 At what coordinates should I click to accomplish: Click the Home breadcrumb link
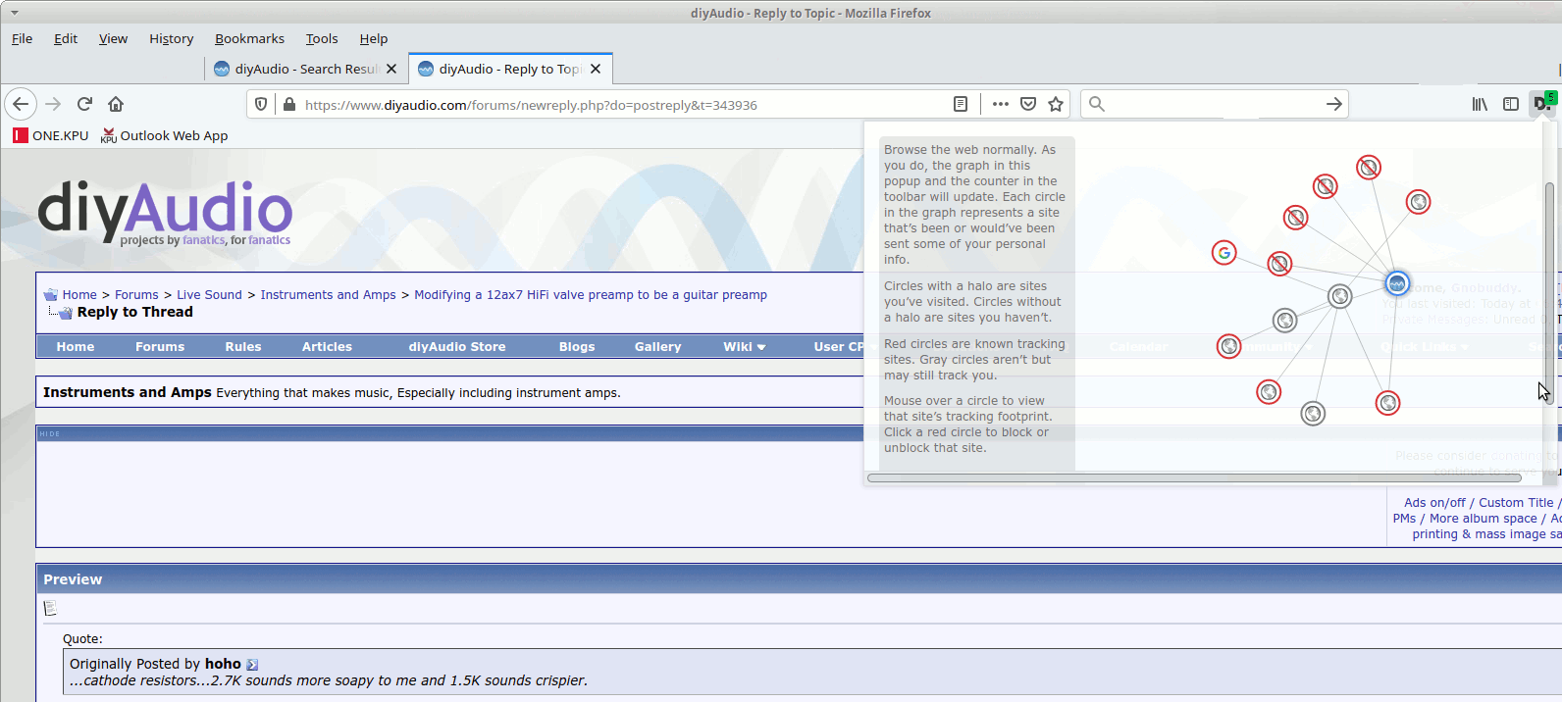(x=79, y=295)
